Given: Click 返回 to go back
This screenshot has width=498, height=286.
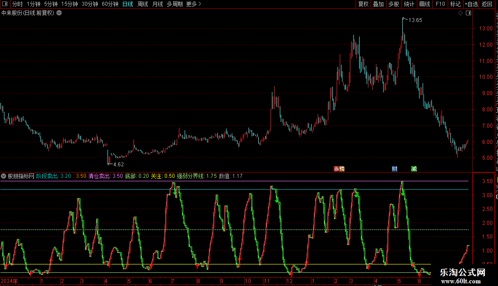Looking at the screenshot, I should (487, 4).
